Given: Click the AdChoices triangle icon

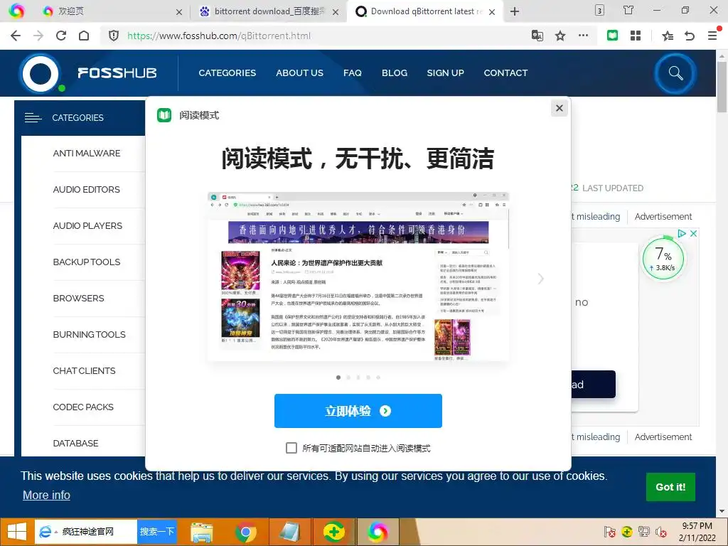Looking at the screenshot, I should (x=682, y=233).
